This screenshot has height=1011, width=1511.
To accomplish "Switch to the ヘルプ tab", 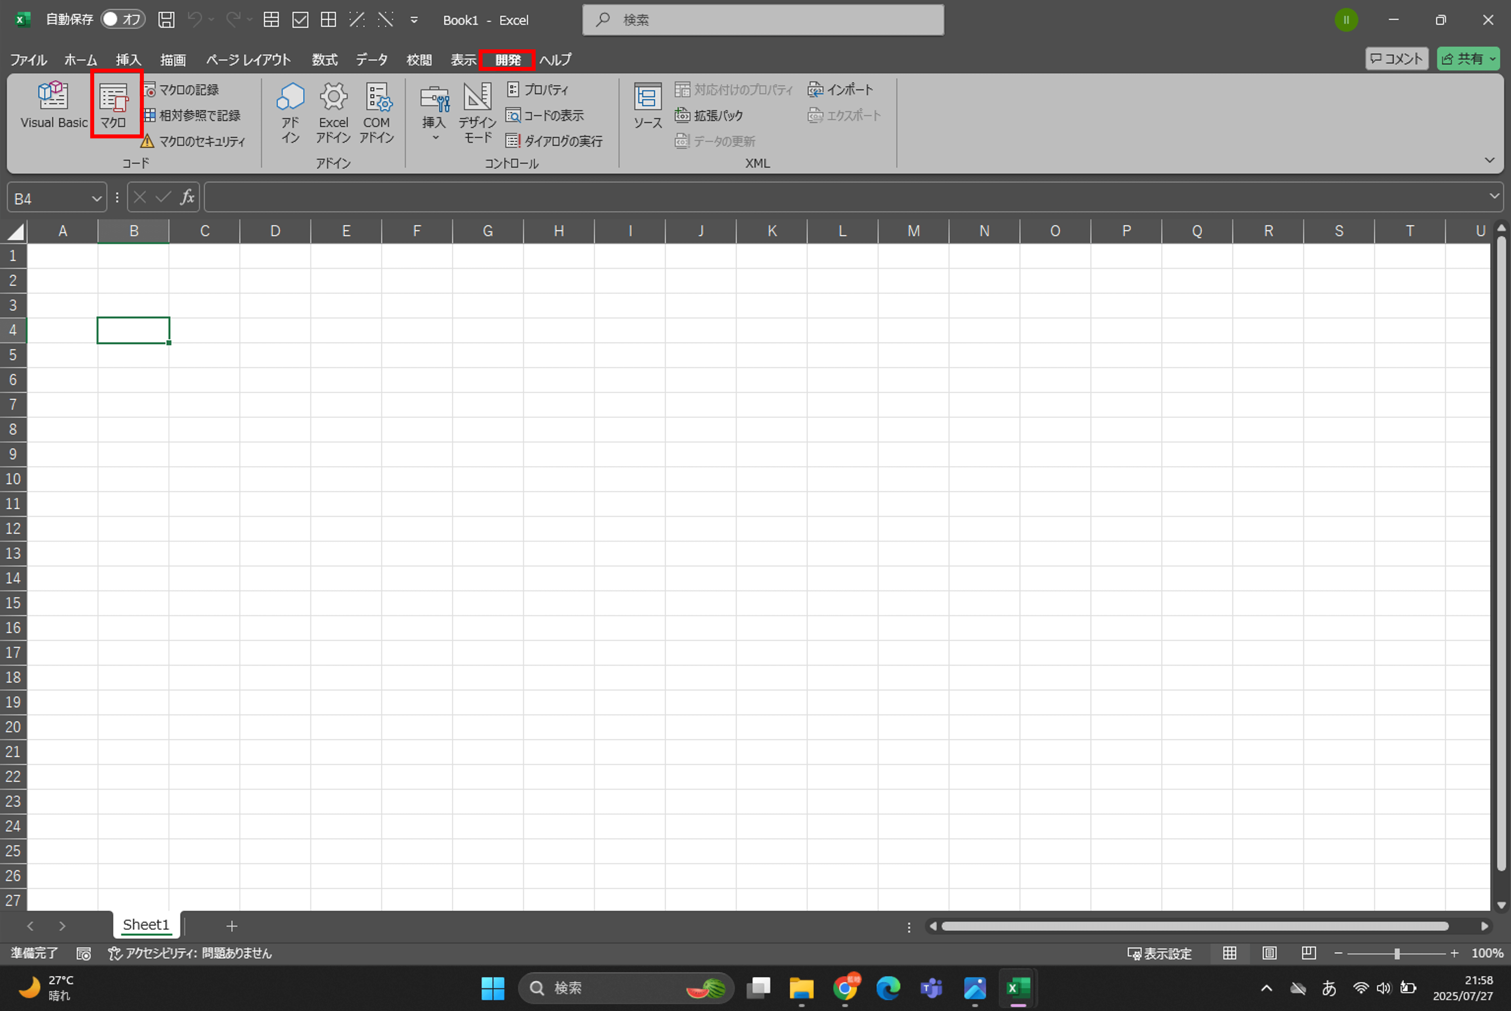I will [555, 59].
